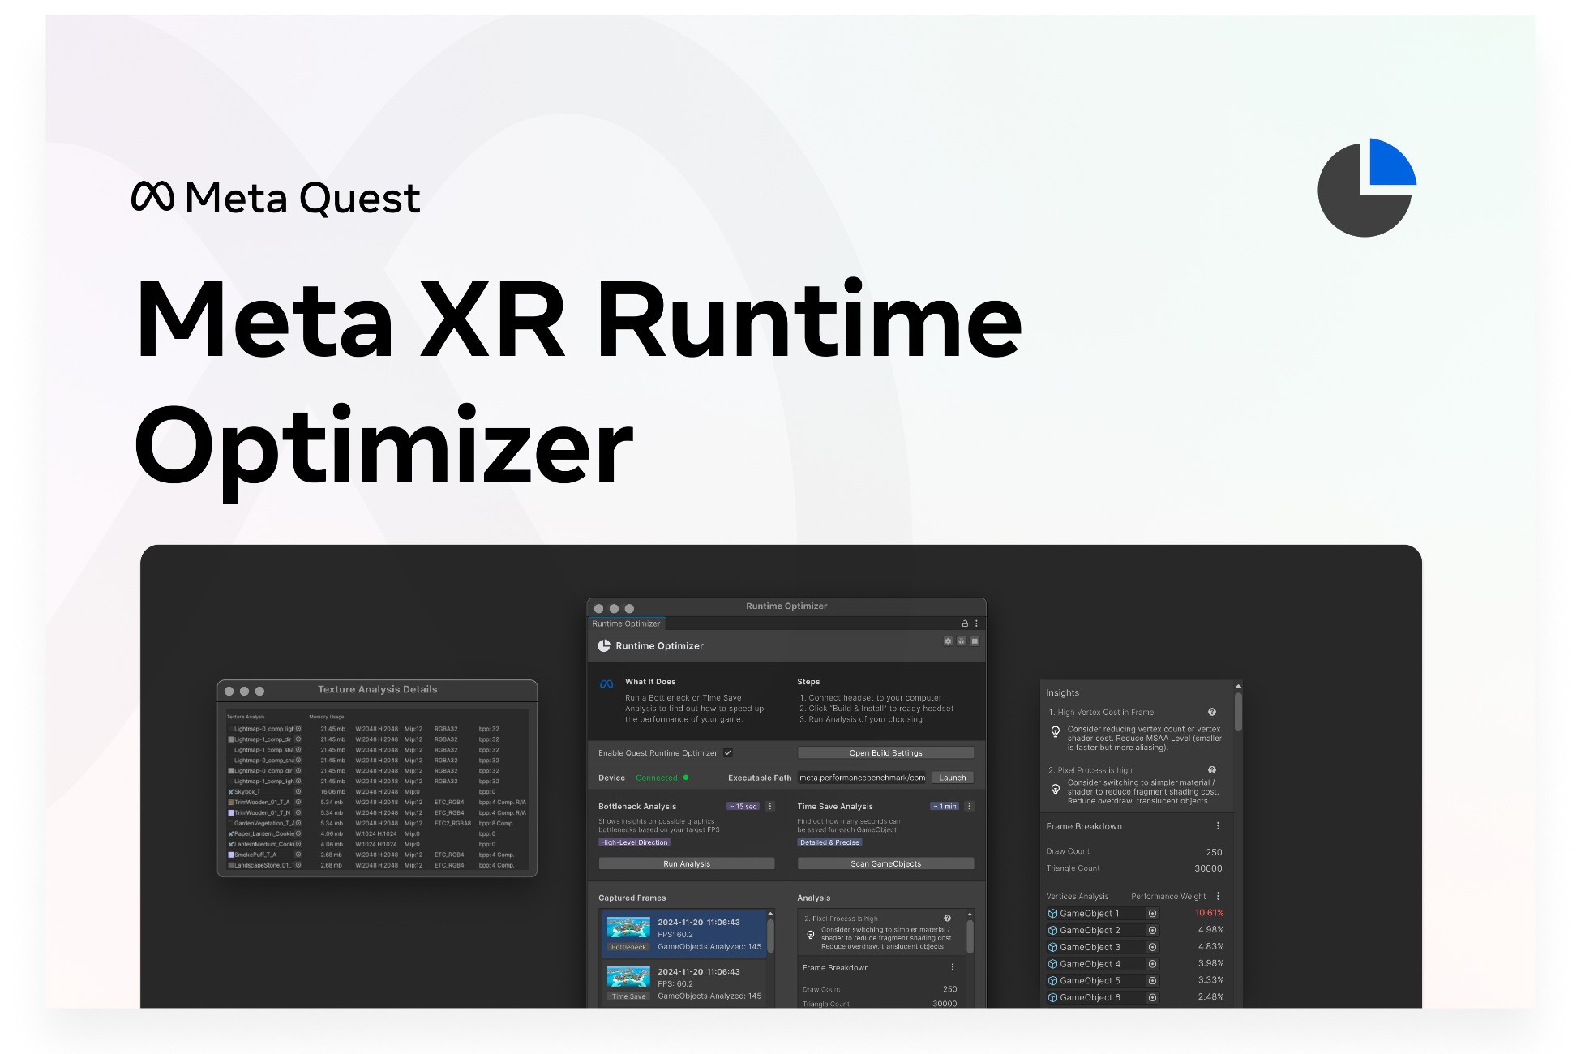This screenshot has height=1054, width=1581.
Task: Click the lightbulb icon under High Vertex Cost
Action: pyautogui.click(x=1055, y=732)
